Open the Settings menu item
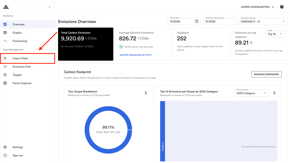290x163 pixels. pyautogui.click(x=28, y=147)
